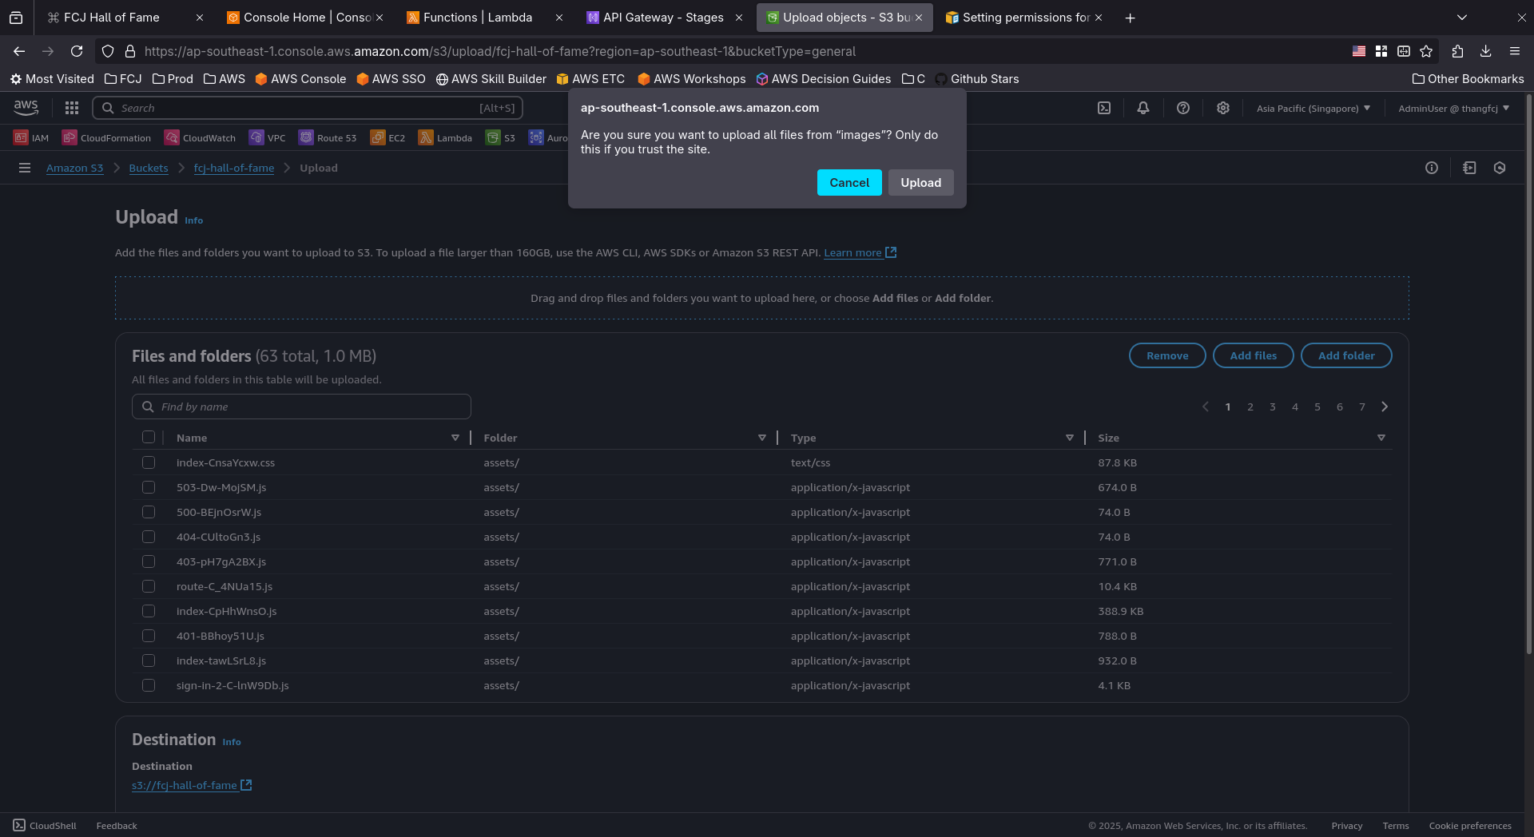Viewport: 1534px width, 837px height.
Task: Open the console settings gear
Action: point(1223,108)
